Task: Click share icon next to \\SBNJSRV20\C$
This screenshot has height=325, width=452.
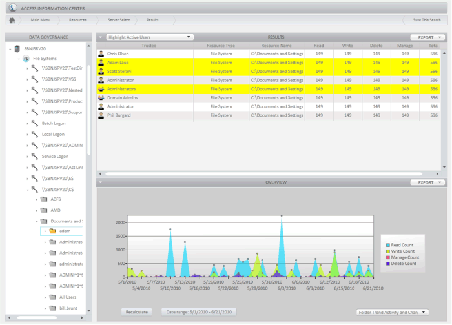Action: click(x=35, y=190)
